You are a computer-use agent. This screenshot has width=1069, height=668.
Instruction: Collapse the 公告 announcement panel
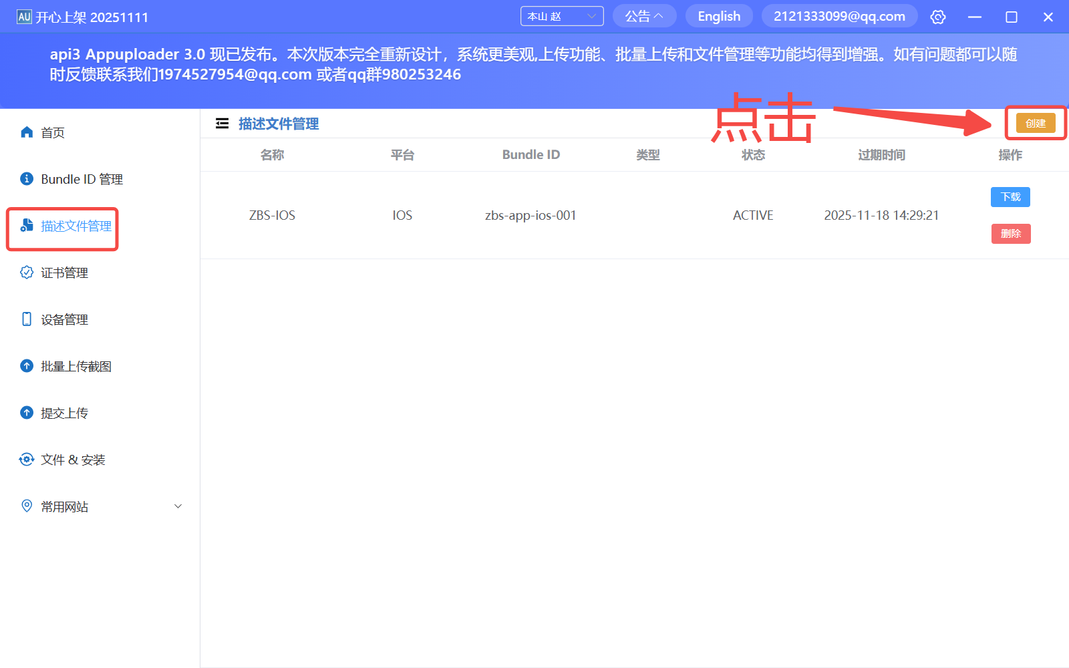[643, 15]
